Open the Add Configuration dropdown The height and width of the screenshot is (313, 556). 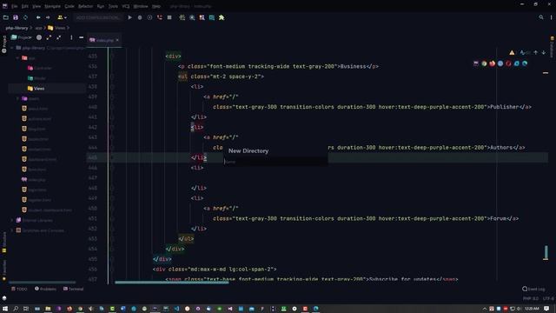tap(98, 17)
